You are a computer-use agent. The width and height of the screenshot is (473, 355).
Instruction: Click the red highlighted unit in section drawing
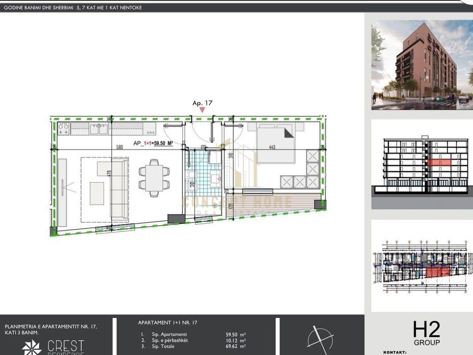tap(439, 162)
